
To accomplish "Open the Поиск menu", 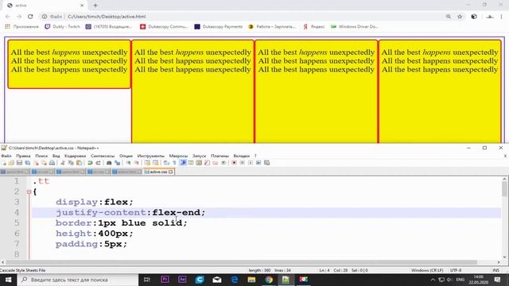I will (41, 156).
